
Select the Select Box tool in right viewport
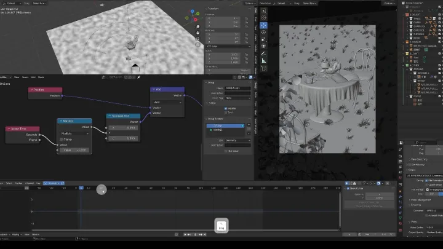coord(263,10)
